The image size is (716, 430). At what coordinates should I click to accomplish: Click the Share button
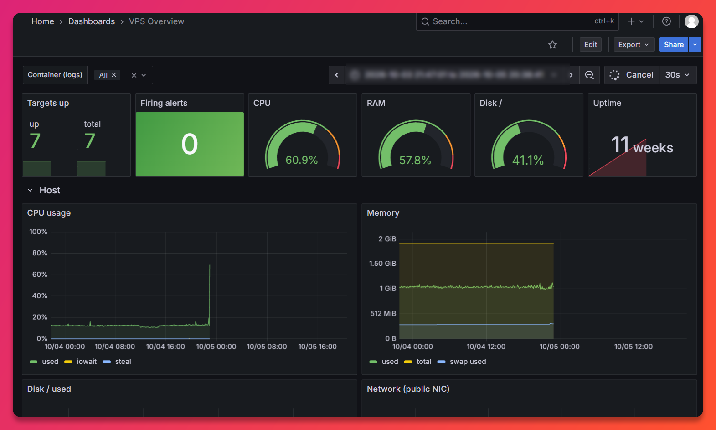[674, 45]
